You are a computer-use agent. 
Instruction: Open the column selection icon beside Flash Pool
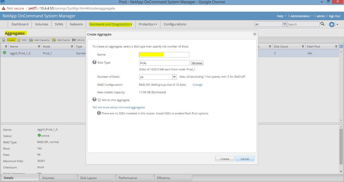tap(341, 46)
